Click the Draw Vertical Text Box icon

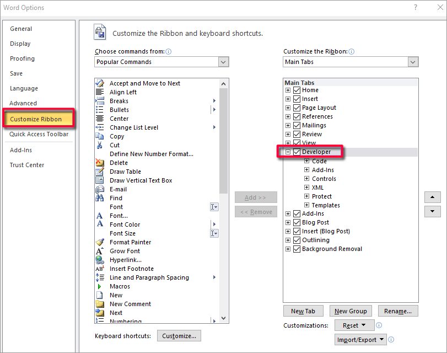pos(100,180)
